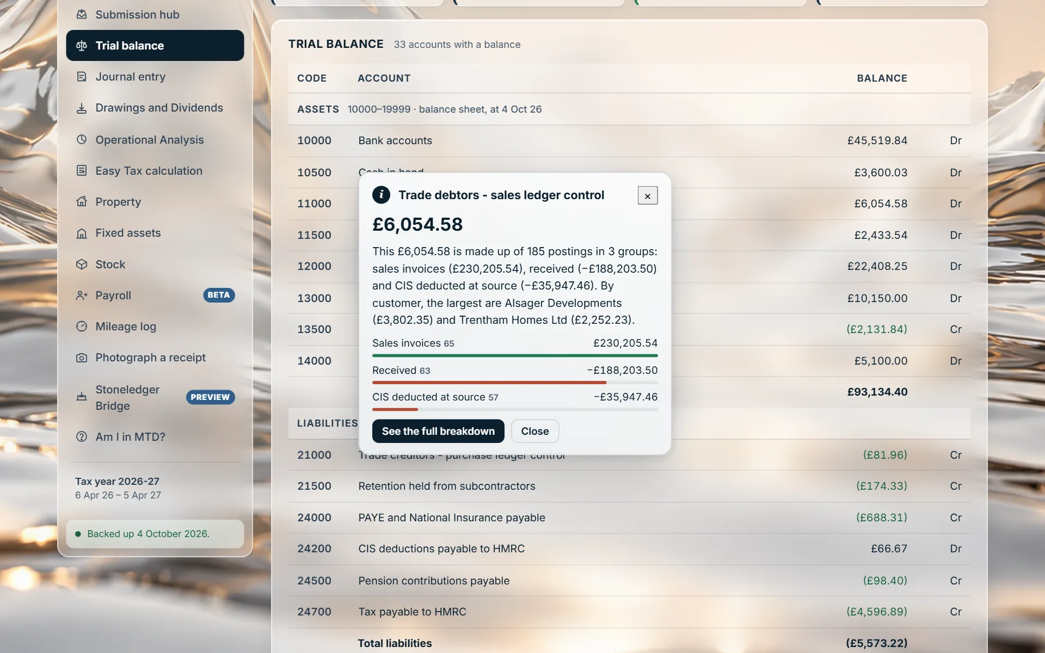1045x653 pixels.
Task: Click account code 13500
Action: point(315,330)
